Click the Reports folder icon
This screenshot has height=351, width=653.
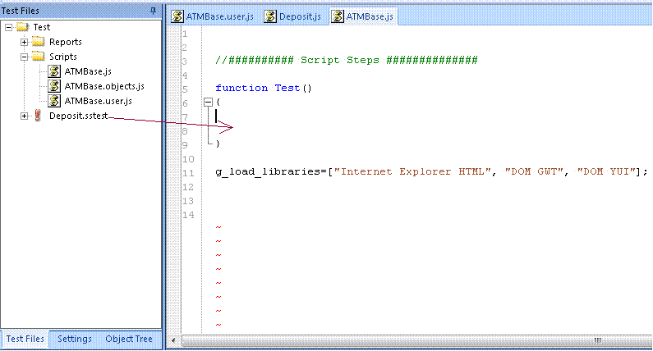tap(38, 42)
